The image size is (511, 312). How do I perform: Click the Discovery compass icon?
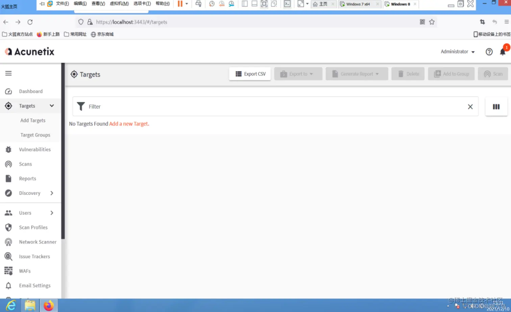click(8, 193)
